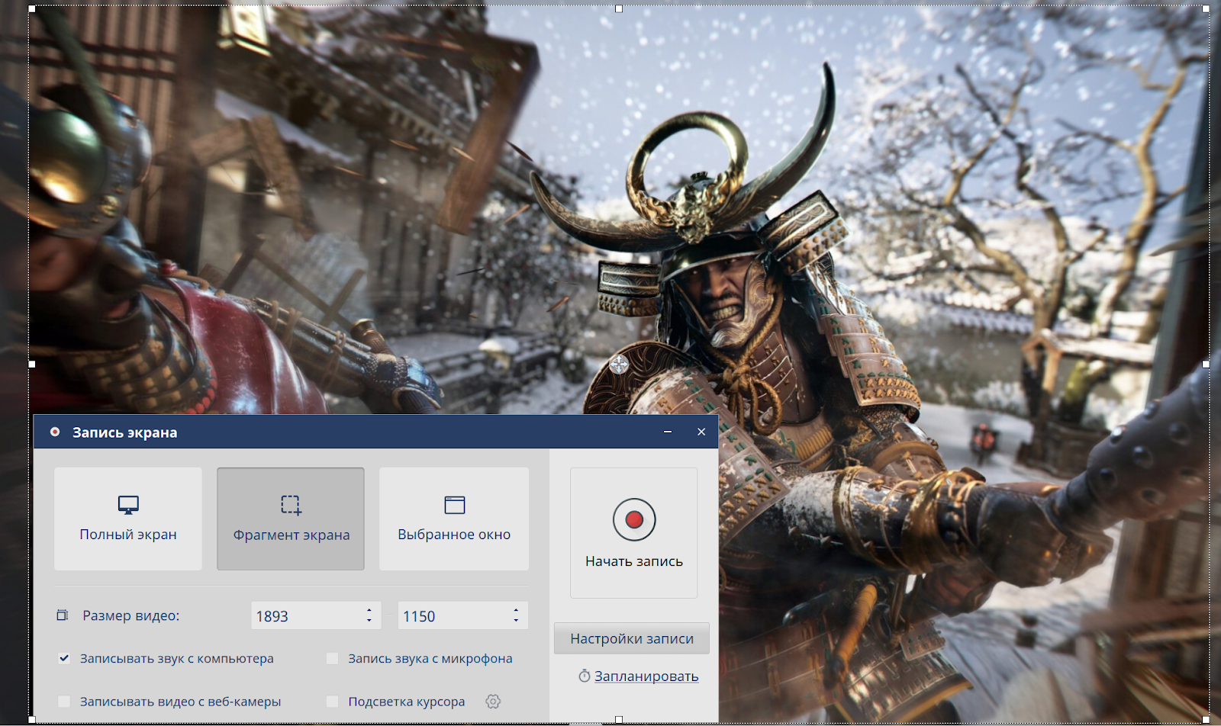Click the bottom-center selection frame handle

pos(619,719)
